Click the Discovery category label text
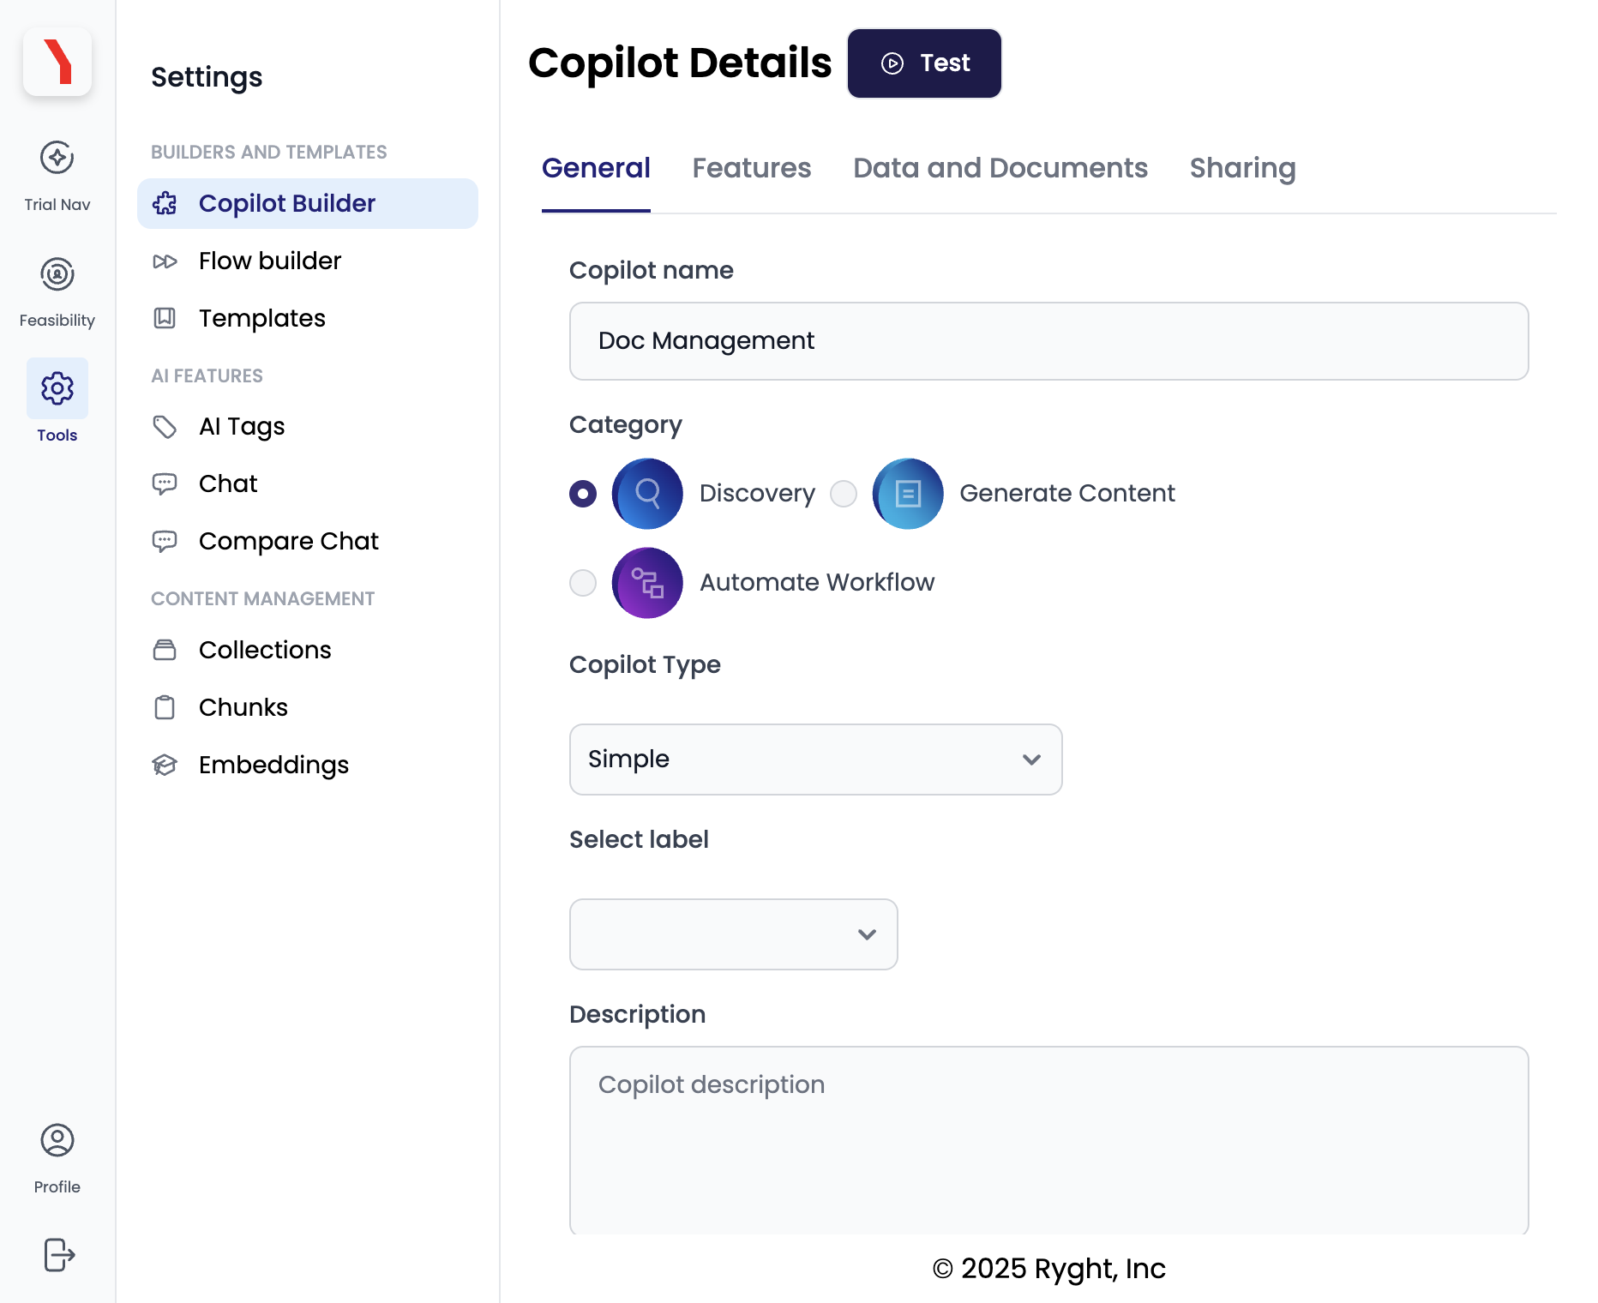 tap(757, 494)
